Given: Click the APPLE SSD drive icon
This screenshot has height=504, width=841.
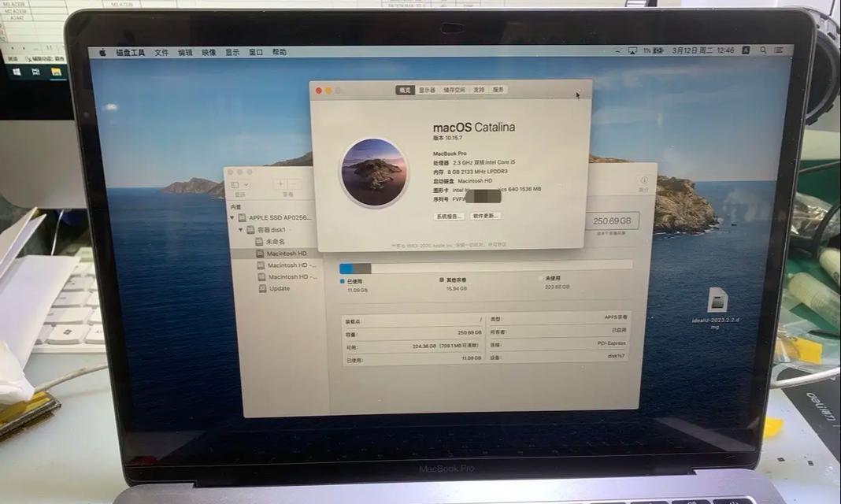Looking at the screenshot, I should pyautogui.click(x=242, y=218).
